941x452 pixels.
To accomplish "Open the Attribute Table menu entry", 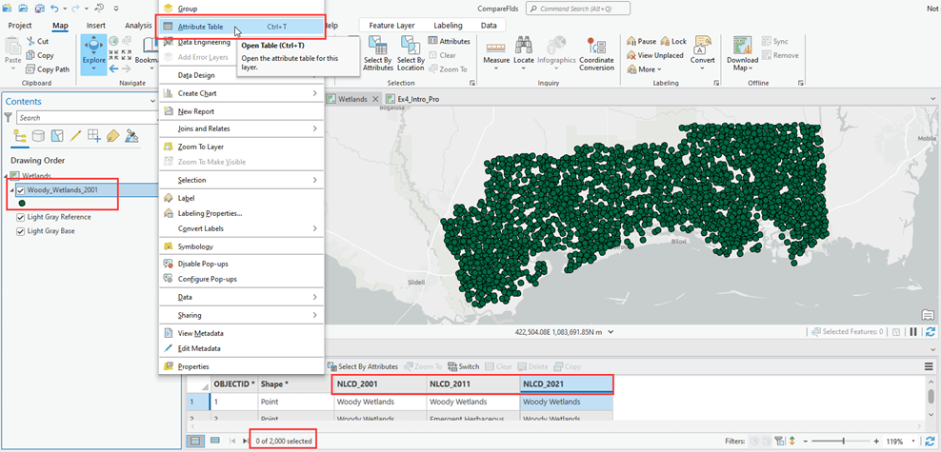I will click(x=242, y=27).
